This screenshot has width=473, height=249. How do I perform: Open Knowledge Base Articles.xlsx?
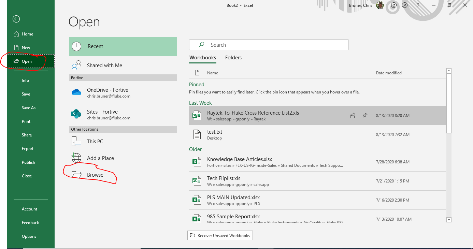pyautogui.click(x=317, y=162)
